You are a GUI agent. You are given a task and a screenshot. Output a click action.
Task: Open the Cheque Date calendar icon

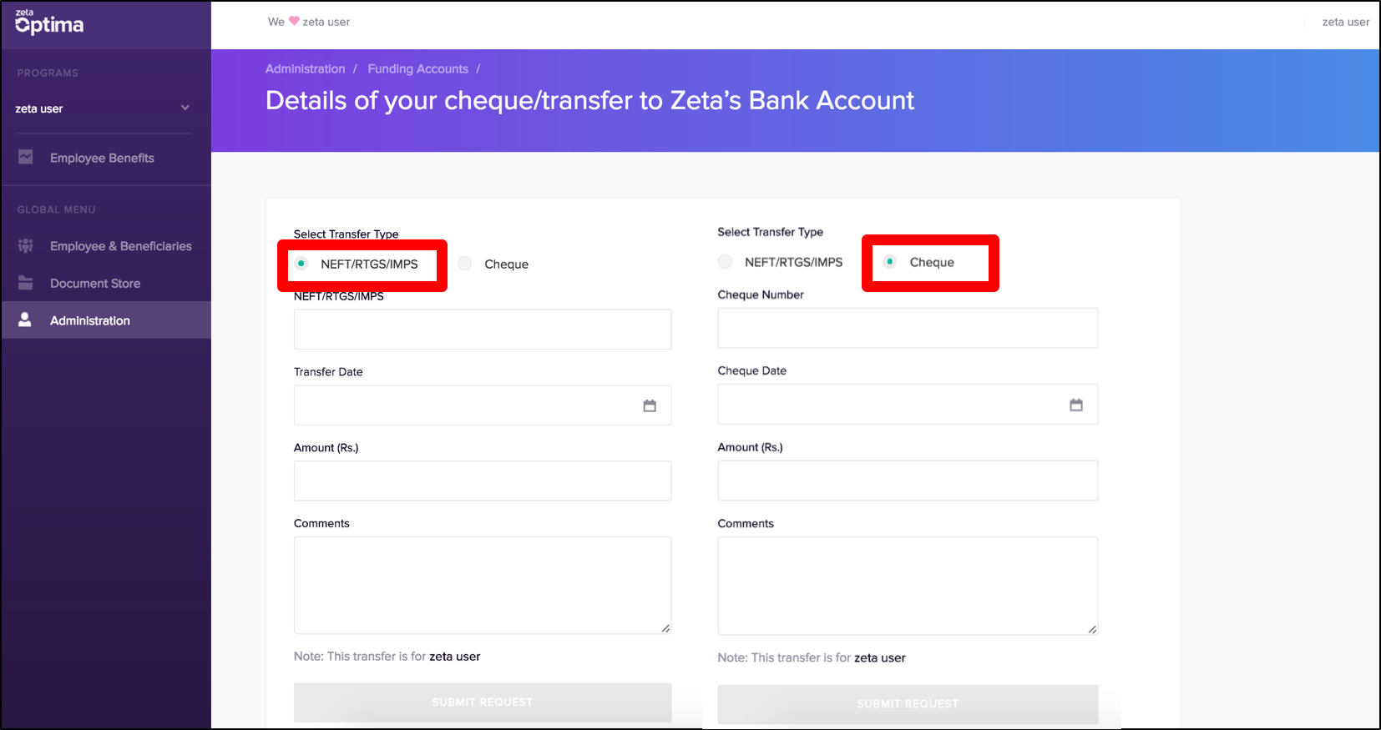1076,405
